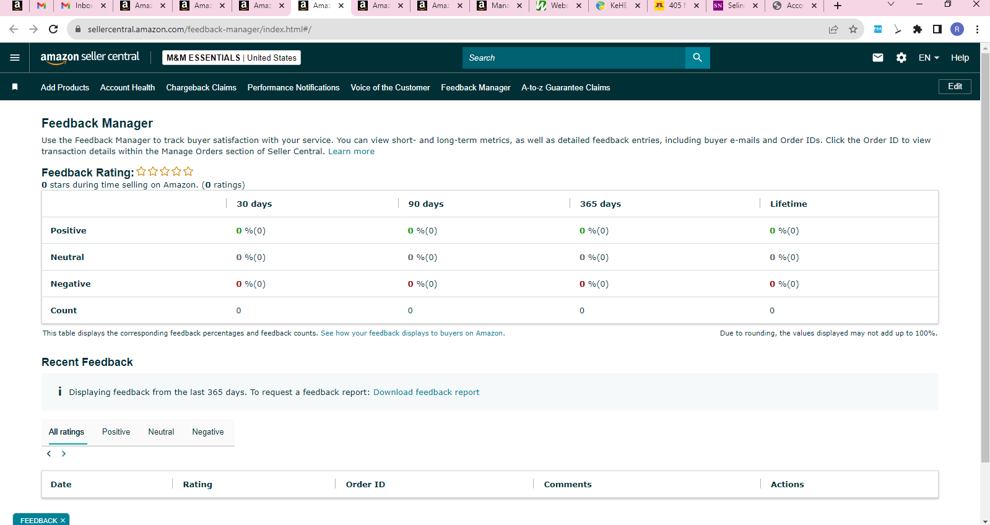Image resolution: width=990 pixels, height=525 pixels.
Task: Close the Inbox tab
Action: (103, 6)
